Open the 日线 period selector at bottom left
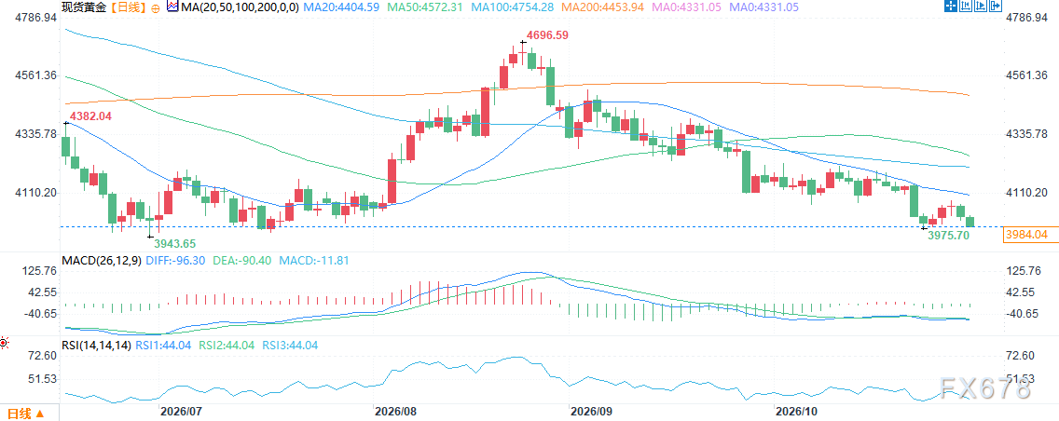Image resolution: width=1059 pixels, height=421 pixels. coord(26,414)
